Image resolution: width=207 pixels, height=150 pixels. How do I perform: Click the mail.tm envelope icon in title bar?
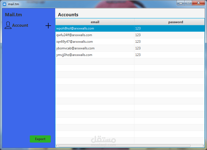point(4,4)
